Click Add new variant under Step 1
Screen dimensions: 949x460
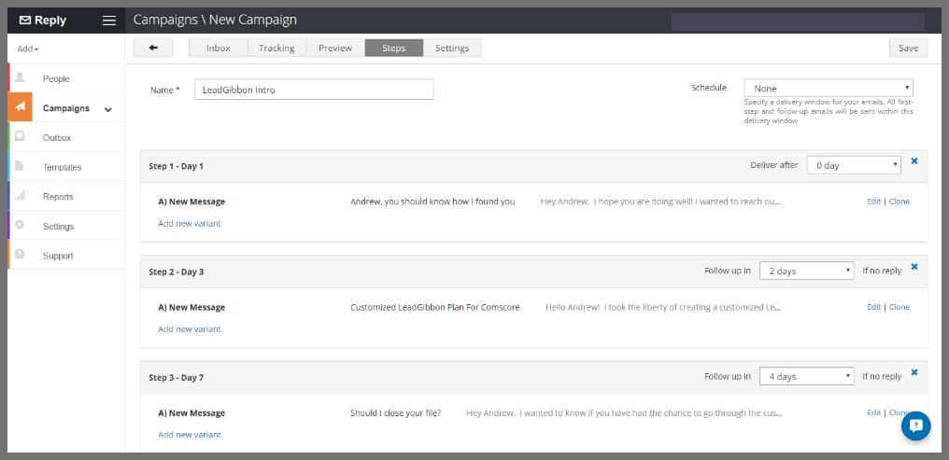pyautogui.click(x=190, y=223)
